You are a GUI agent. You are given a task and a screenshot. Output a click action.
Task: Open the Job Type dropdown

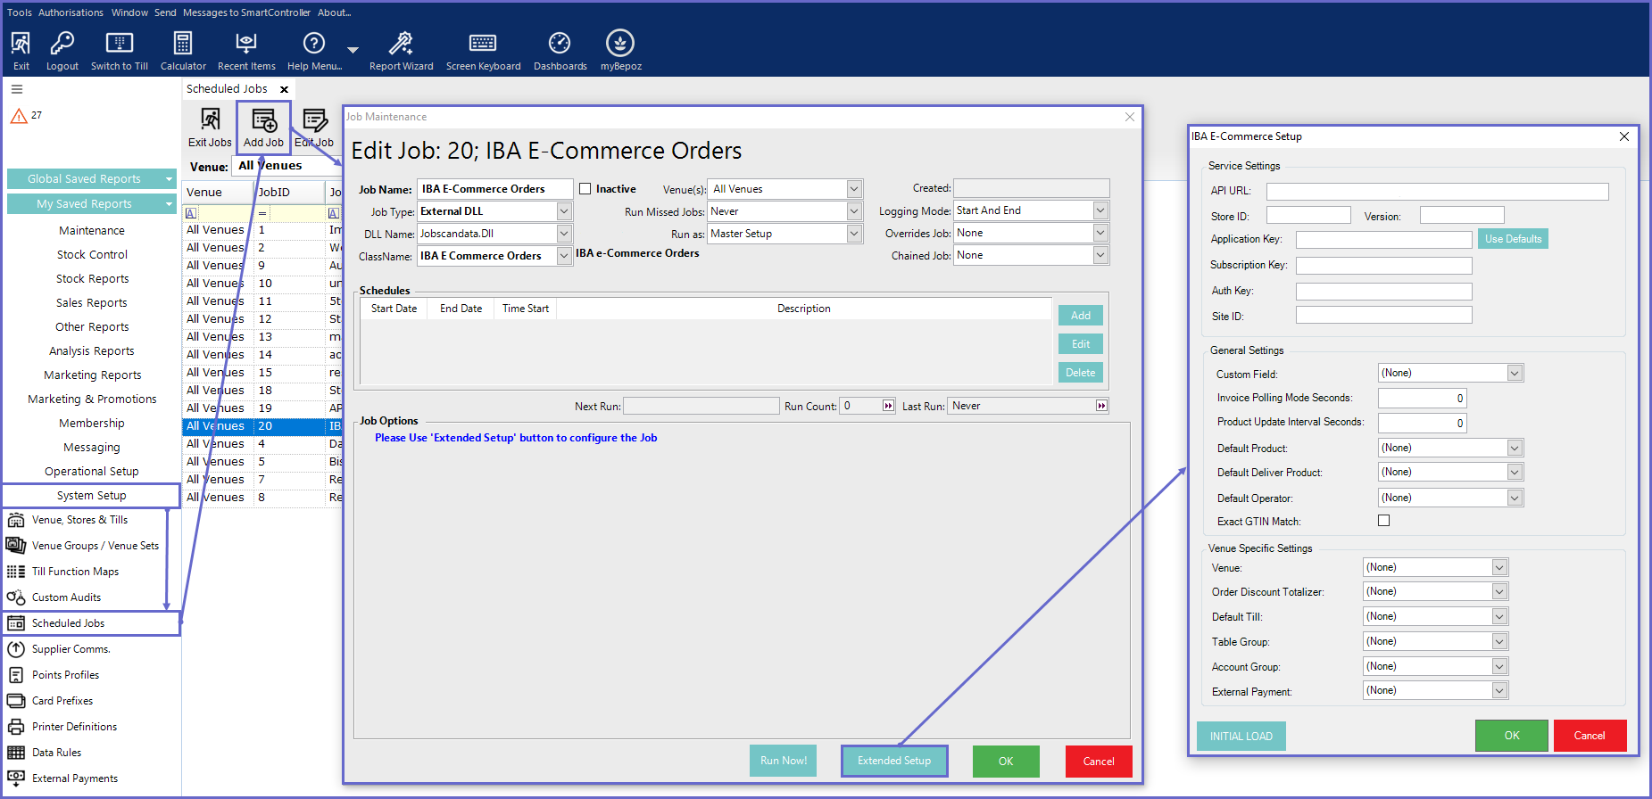(x=564, y=211)
